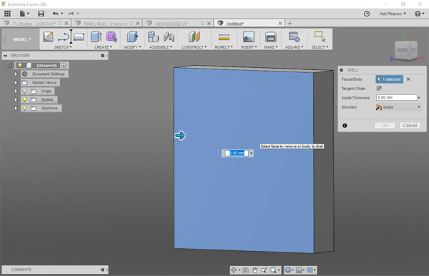Clear Faces/Body selection with X
Viewport: 429px width, 276px height.
pos(408,79)
